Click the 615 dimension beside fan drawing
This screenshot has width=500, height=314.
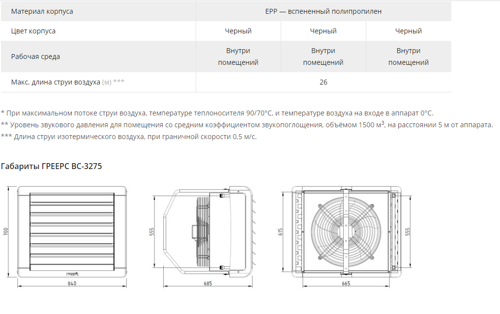point(281,231)
